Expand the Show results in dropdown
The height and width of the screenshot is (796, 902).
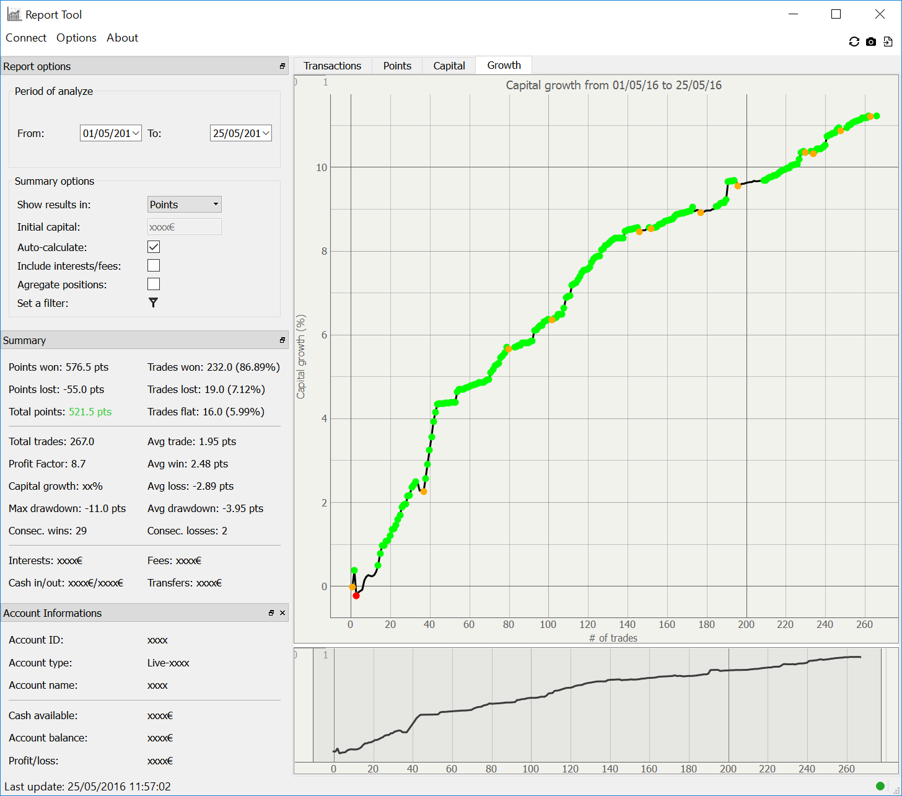(184, 205)
